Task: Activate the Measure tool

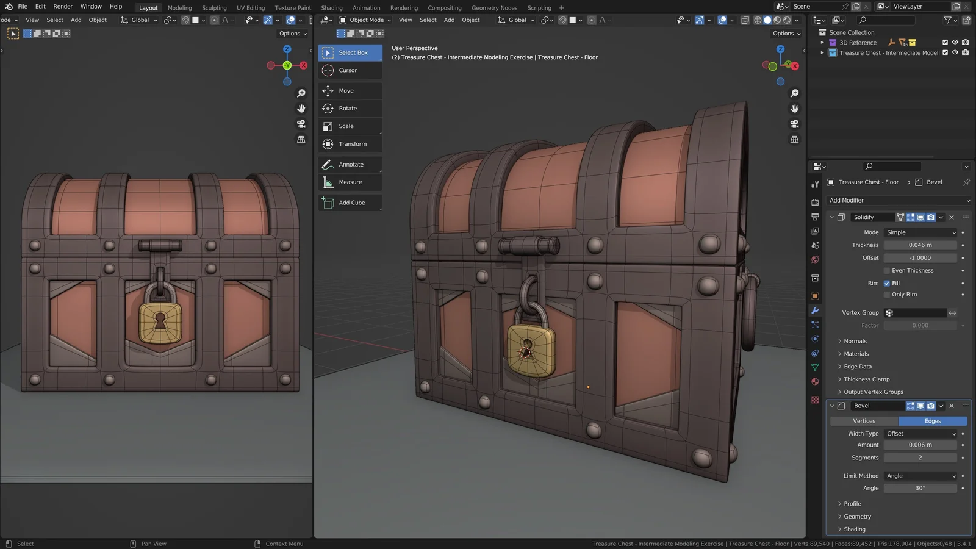Action: point(350,182)
